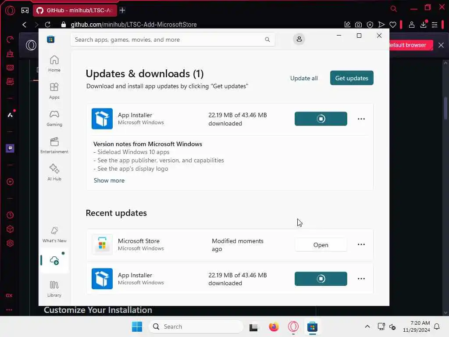This screenshot has width=449, height=337.
Task: Click the top App Installer app icon
Action: click(x=102, y=118)
